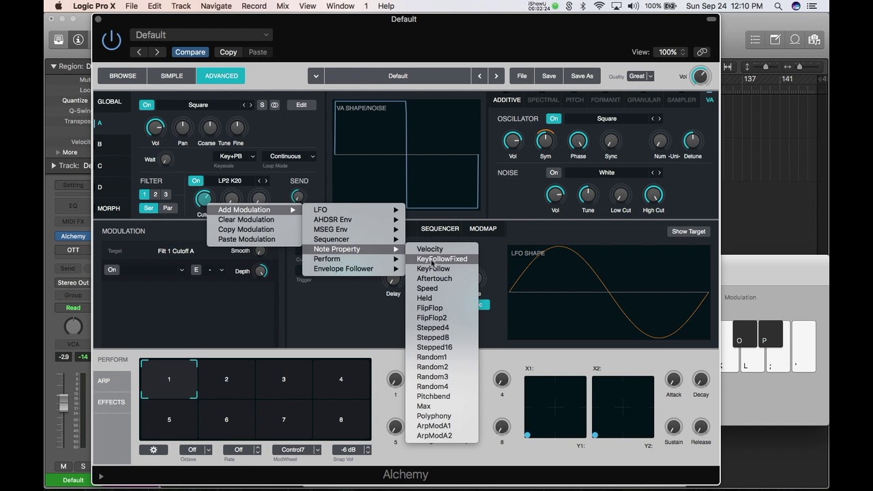Click the Bluetooth icon in menu bar
Image resolution: width=873 pixels, height=491 pixels.
pos(583,6)
